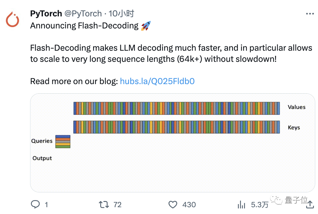Click the reply speech bubble icon
Screen dimensions: 318x214
(x=35, y=204)
